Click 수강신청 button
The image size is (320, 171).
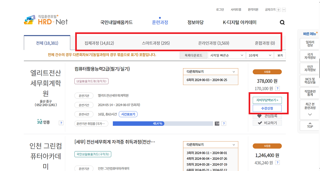click(267, 108)
